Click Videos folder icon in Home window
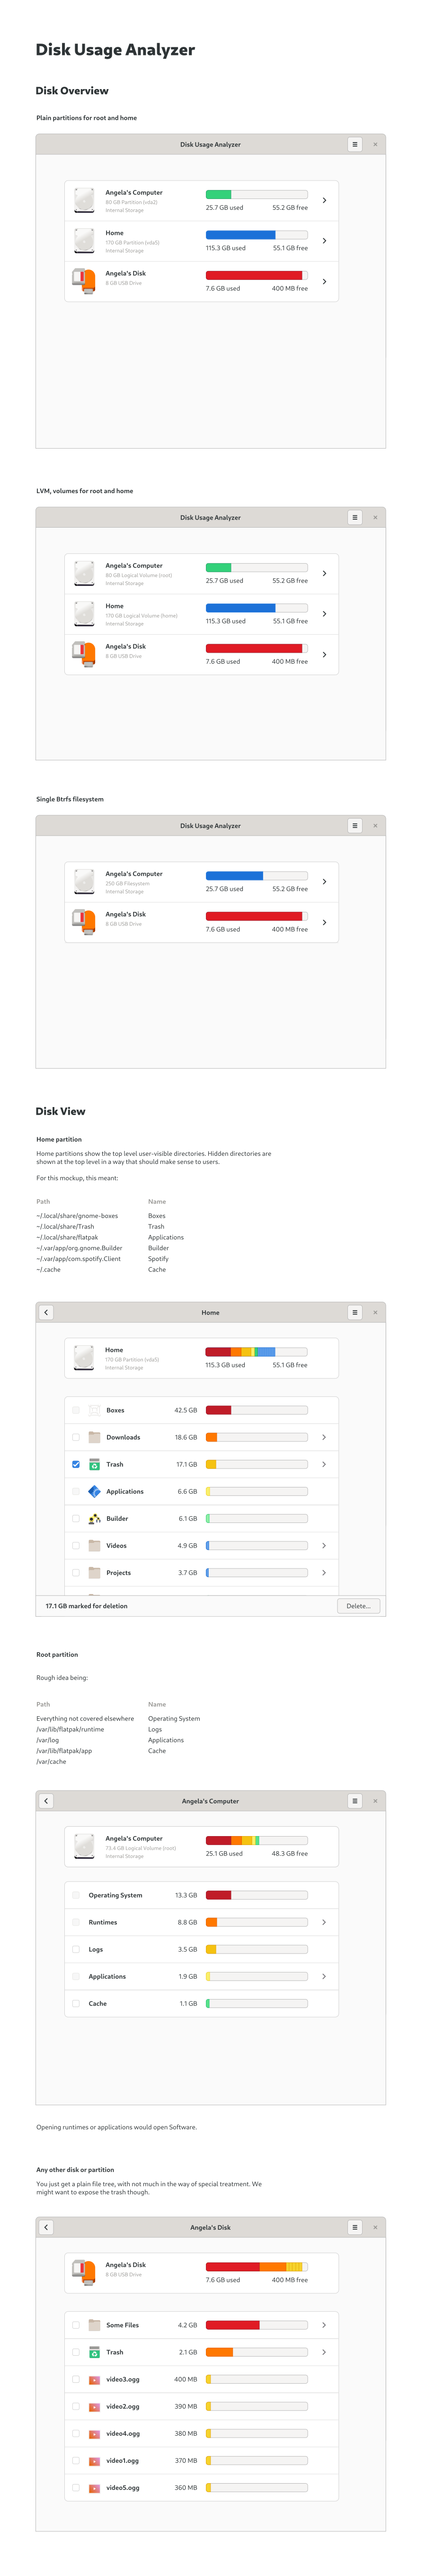Viewport: 426px width, 2576px height. pyautogui.click(x=94, y=1545)
